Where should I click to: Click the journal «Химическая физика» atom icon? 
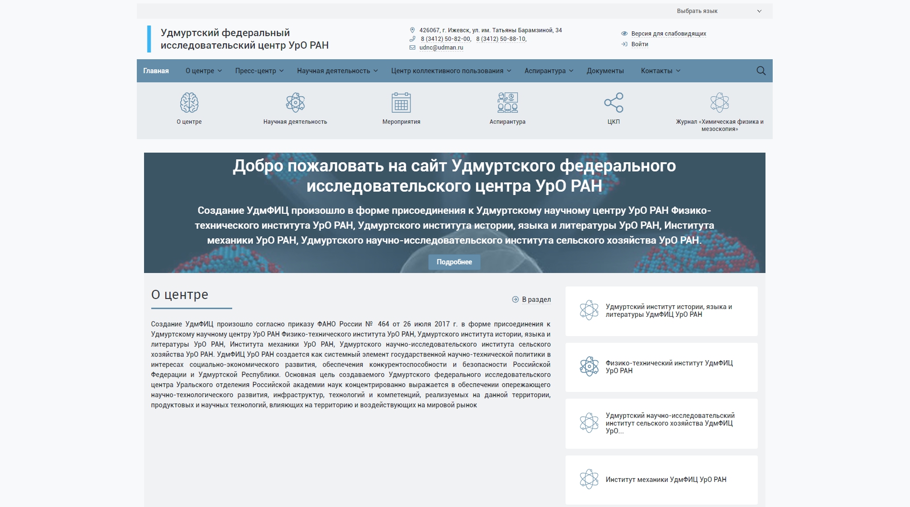(x=719, y=103)
